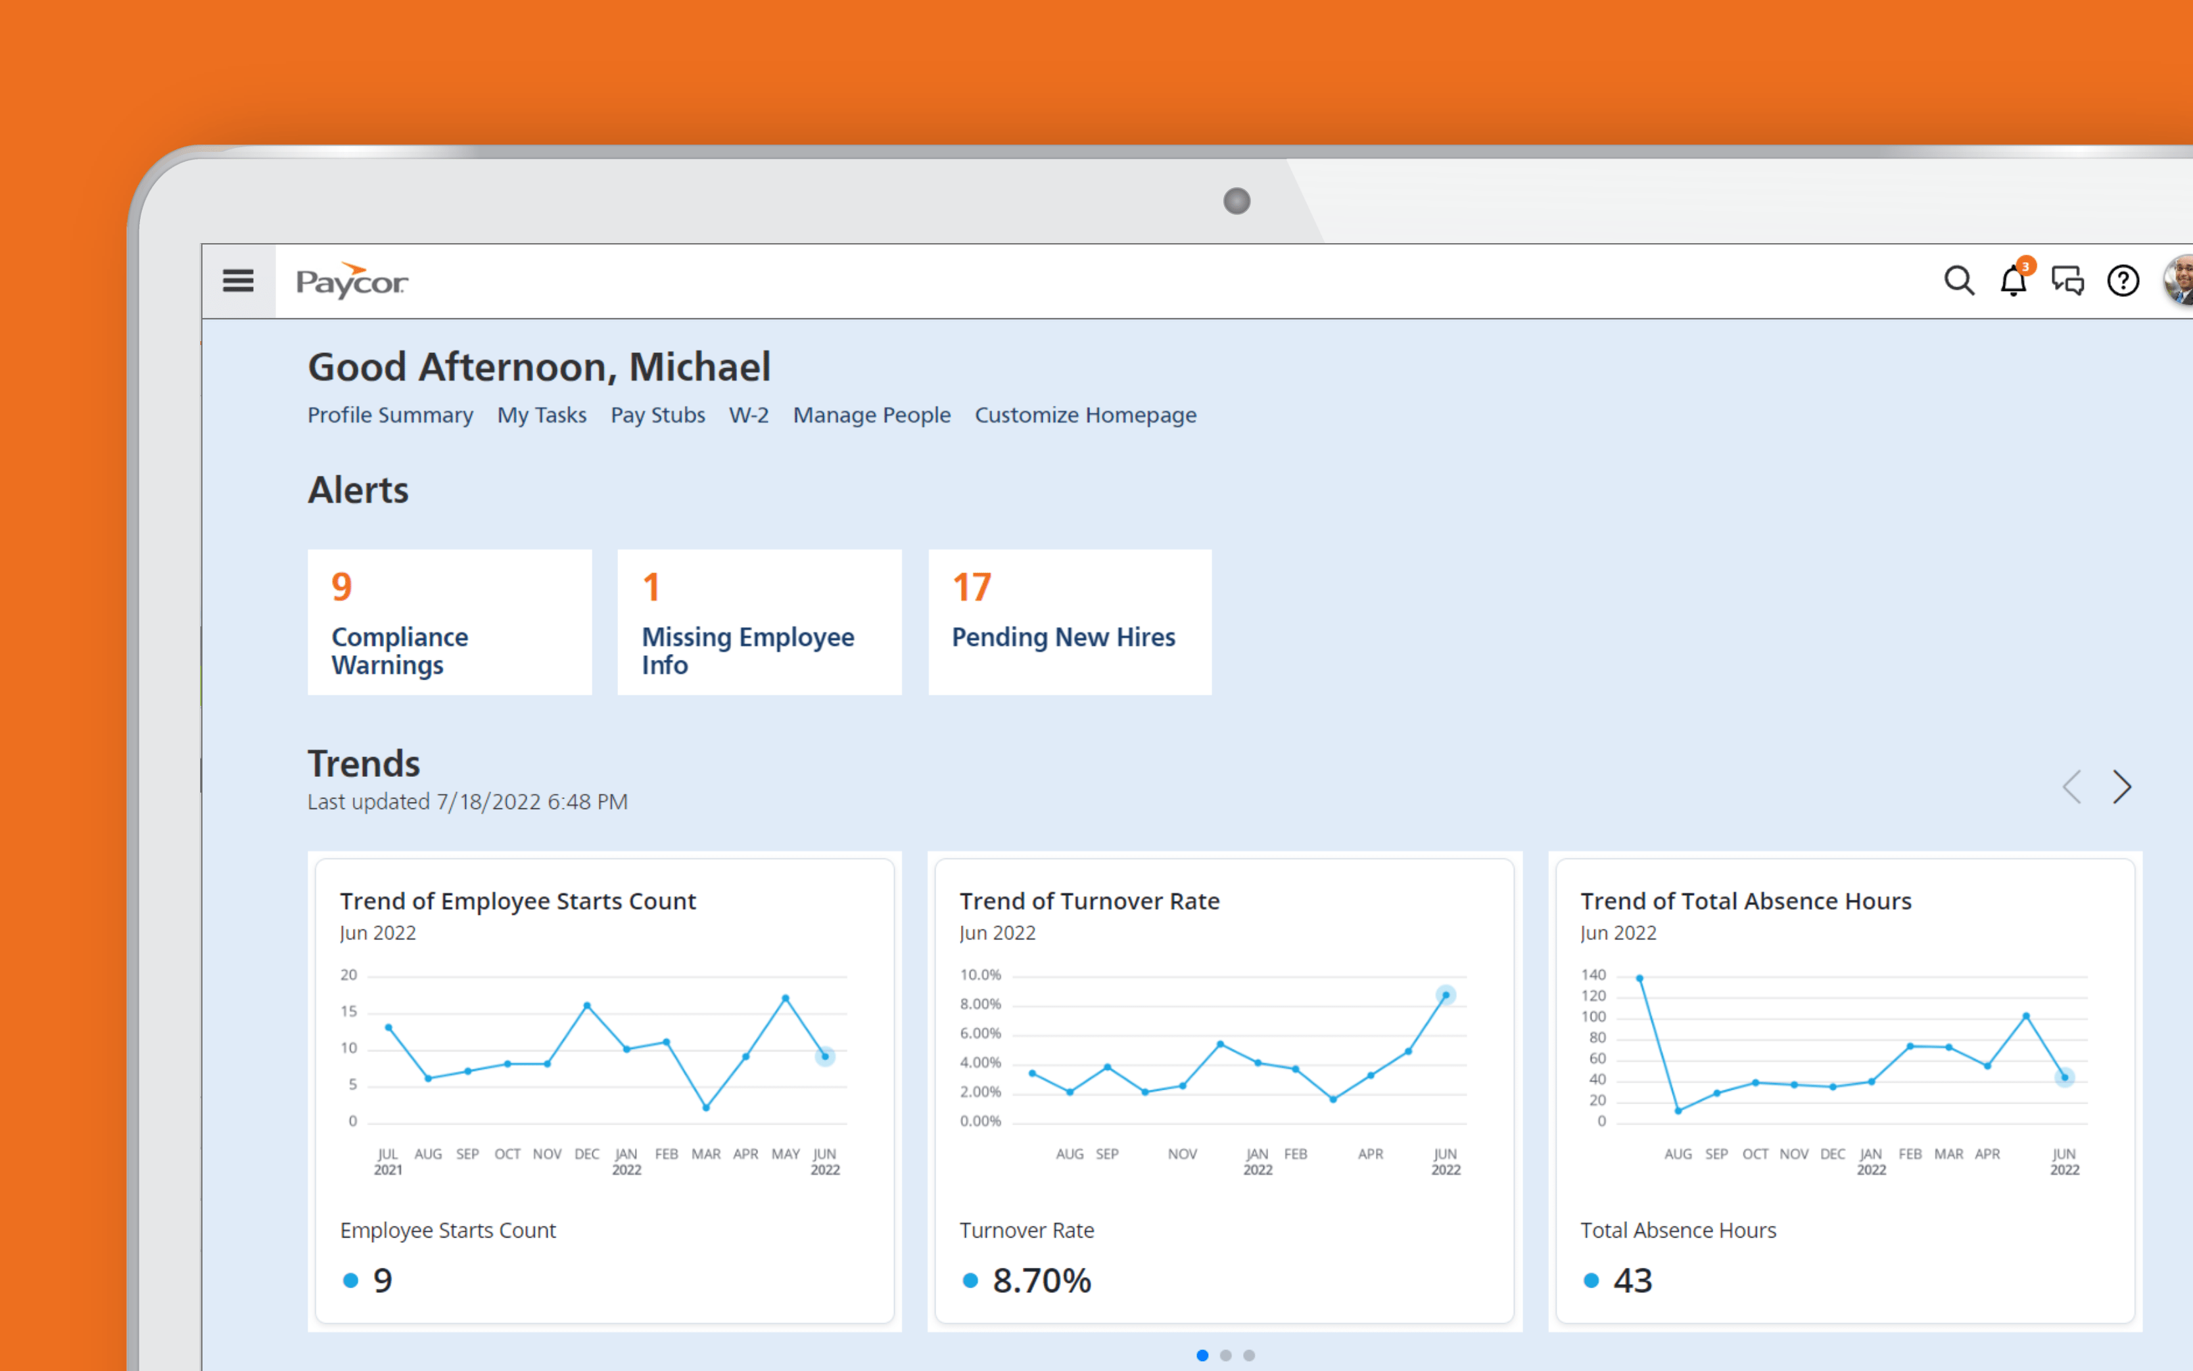Open the user profile avatar

[x=2179, y=280]
